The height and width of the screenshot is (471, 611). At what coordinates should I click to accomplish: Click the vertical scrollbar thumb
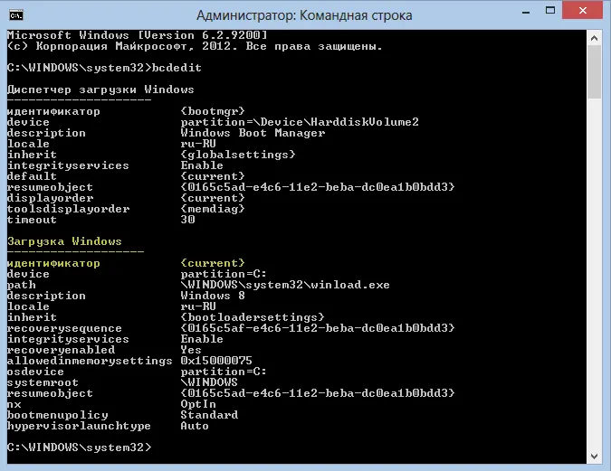click(x=594, y=72)
